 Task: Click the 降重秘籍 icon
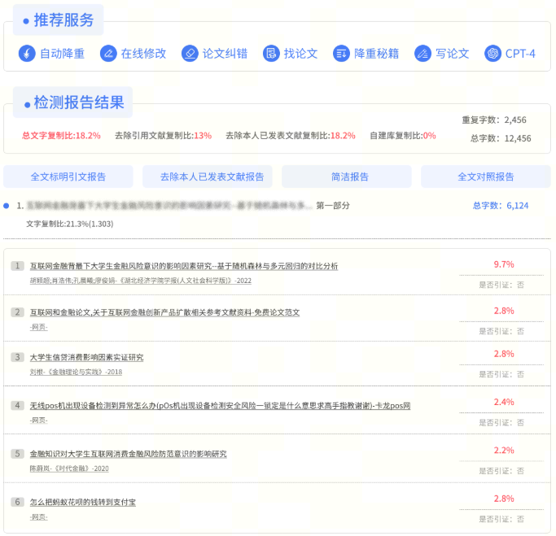(x=341, y=54)
